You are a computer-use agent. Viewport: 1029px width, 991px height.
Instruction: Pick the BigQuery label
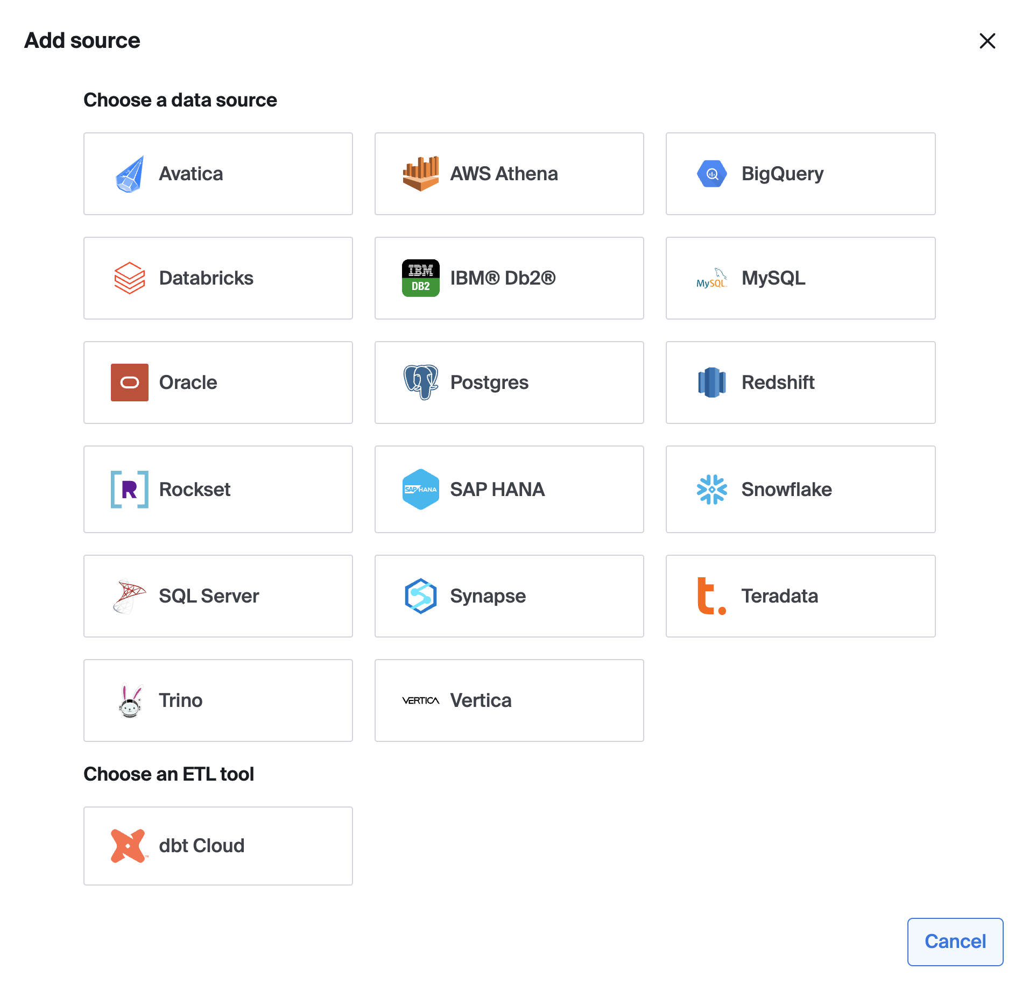(x=782, y=174)
